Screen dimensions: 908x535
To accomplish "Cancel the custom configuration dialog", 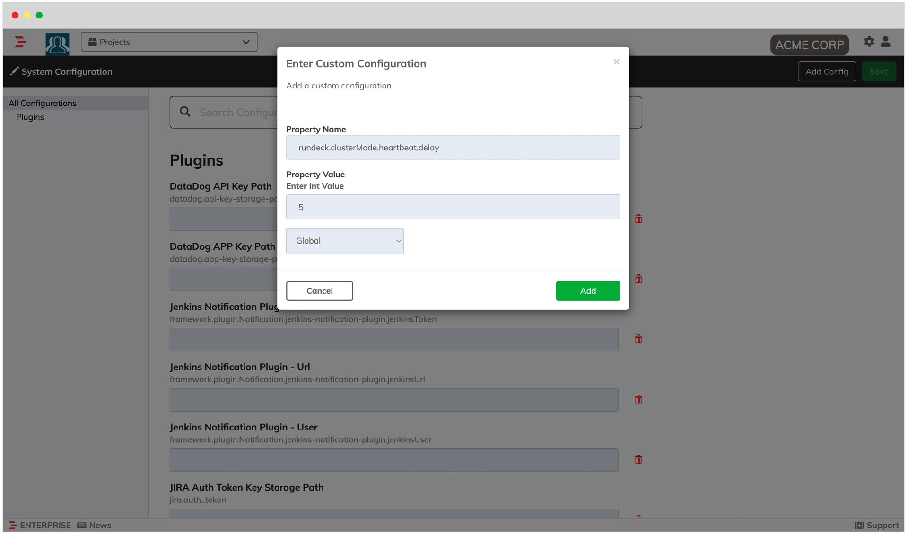I will point(319,290).
